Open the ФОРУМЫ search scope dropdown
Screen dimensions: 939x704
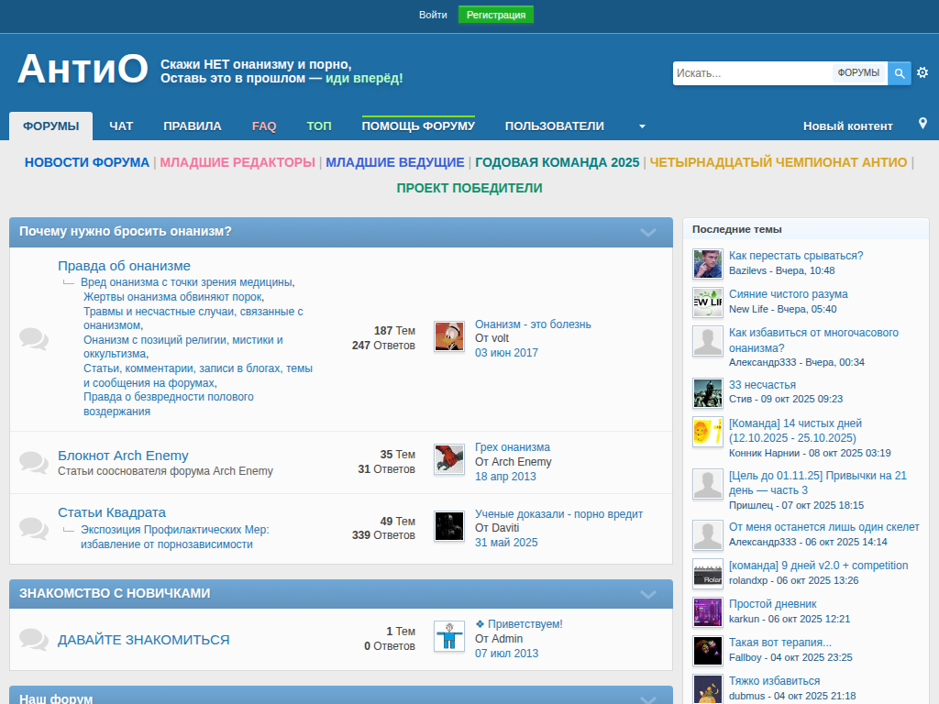(x=858, y=73)
